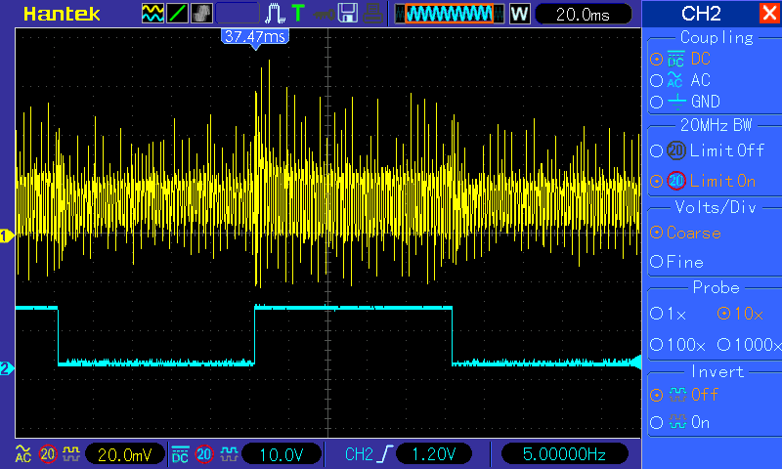
Task: Click the pulse trigger waveform icon
Action: point(275,14)
